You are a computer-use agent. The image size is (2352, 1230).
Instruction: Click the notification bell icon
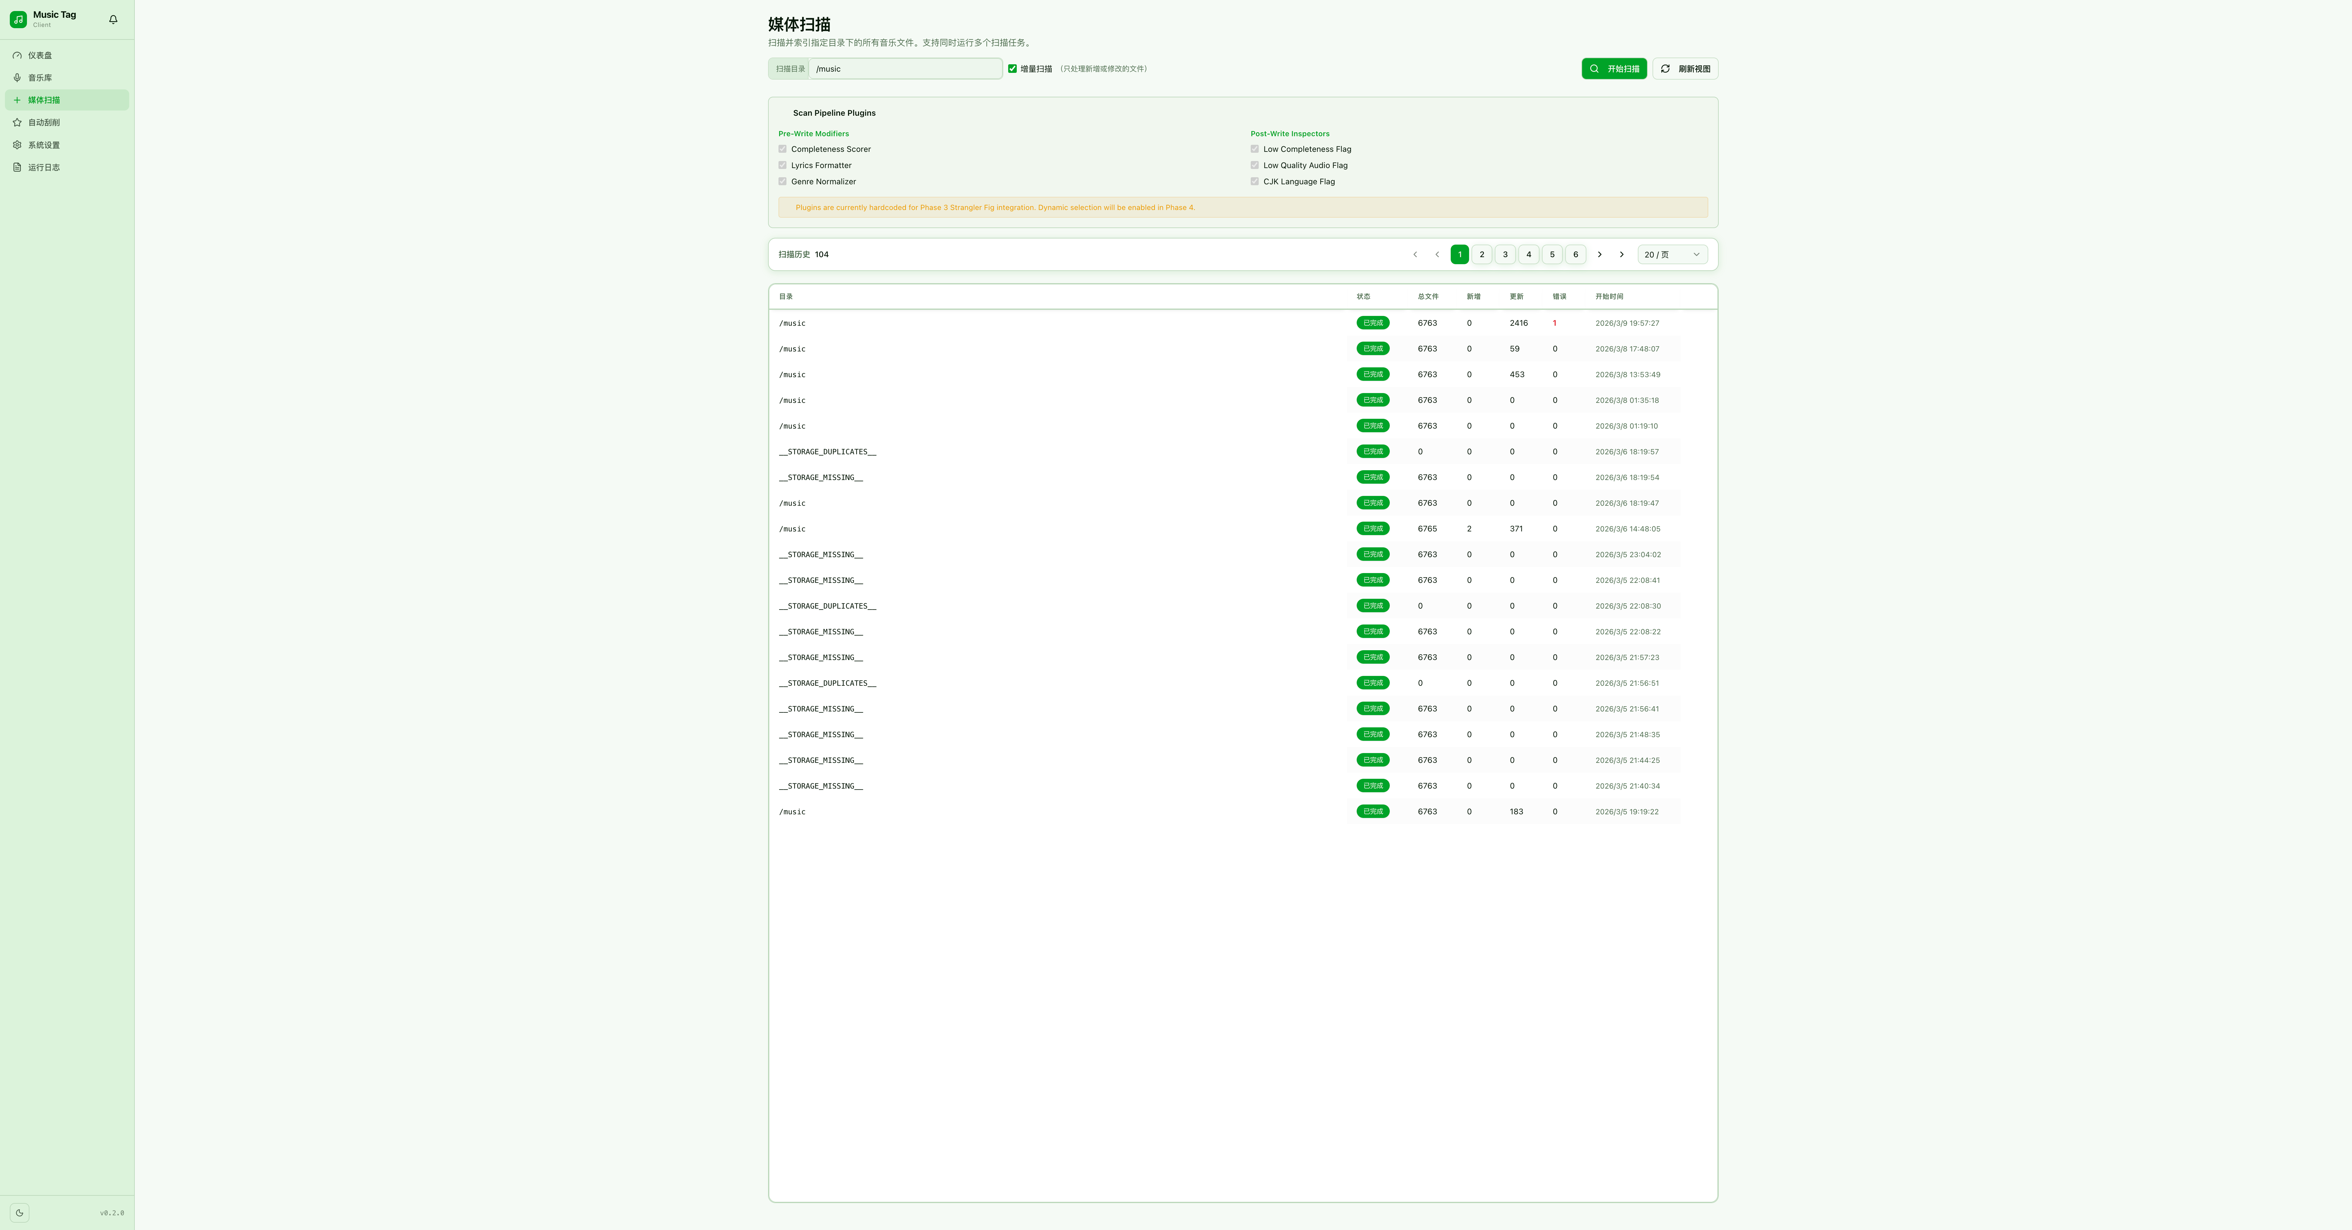point(113,19)
